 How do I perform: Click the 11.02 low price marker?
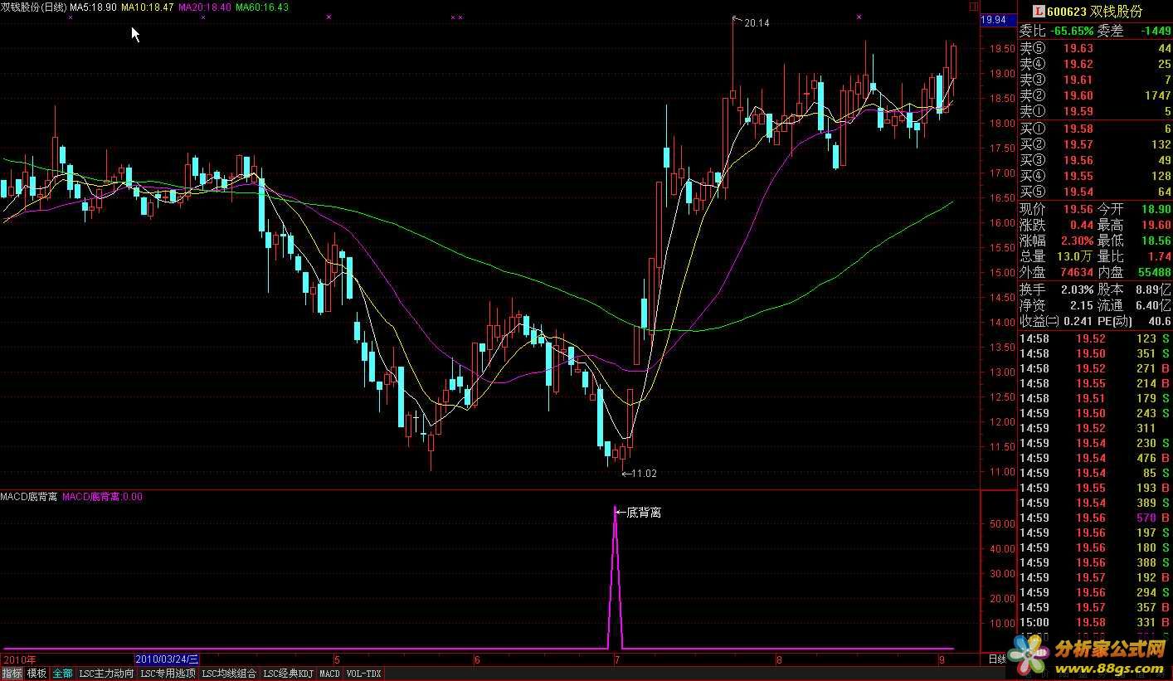coord(645,474)
